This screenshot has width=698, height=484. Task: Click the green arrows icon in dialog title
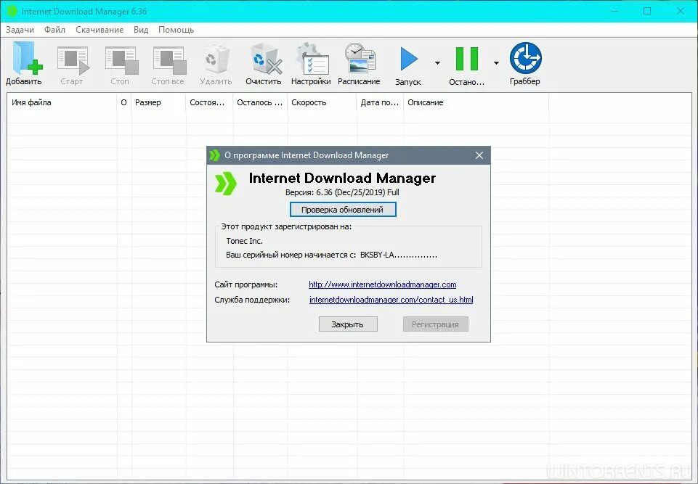coord(214,155)
